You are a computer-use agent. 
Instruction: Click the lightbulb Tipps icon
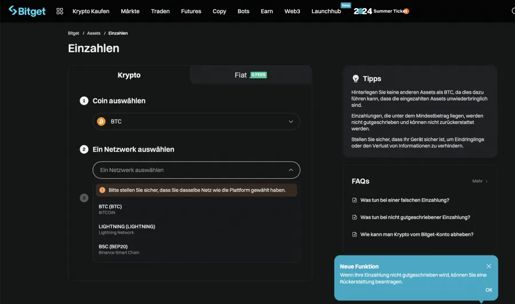pos(355,78)
